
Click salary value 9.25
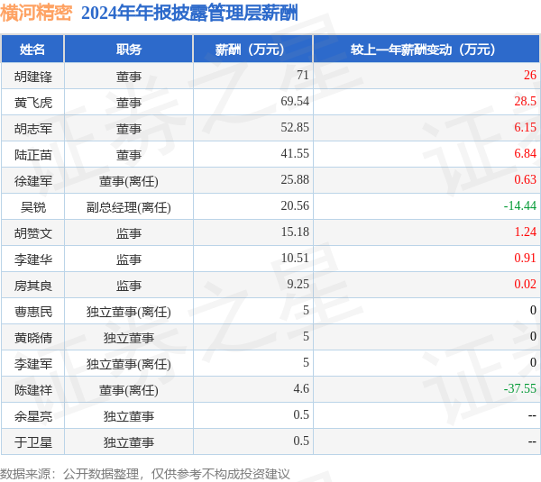[x=298, y=284]
